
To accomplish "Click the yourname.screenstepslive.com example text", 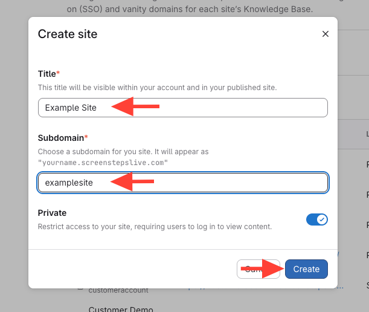I will 103,163.
